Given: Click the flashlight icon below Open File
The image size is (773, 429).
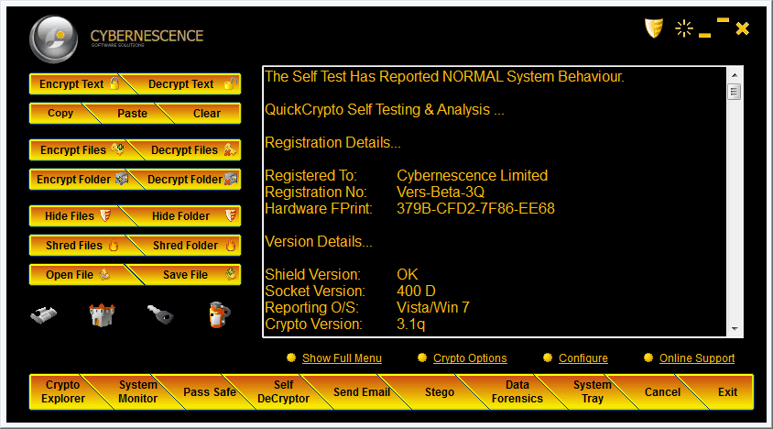Looking at the screenshot, I should coord(43,314).
